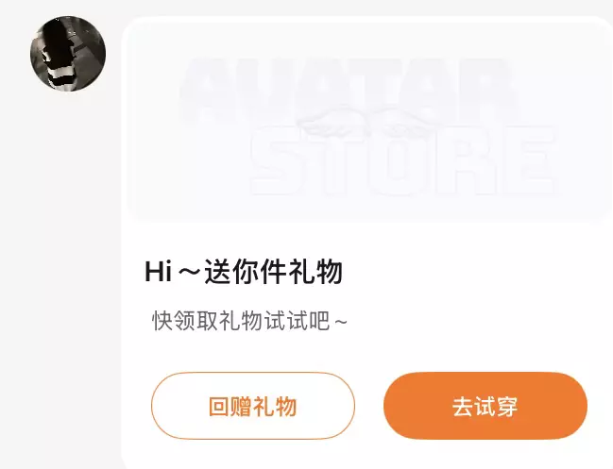Click the faded STORE word in banner

(x=402, y=160)
